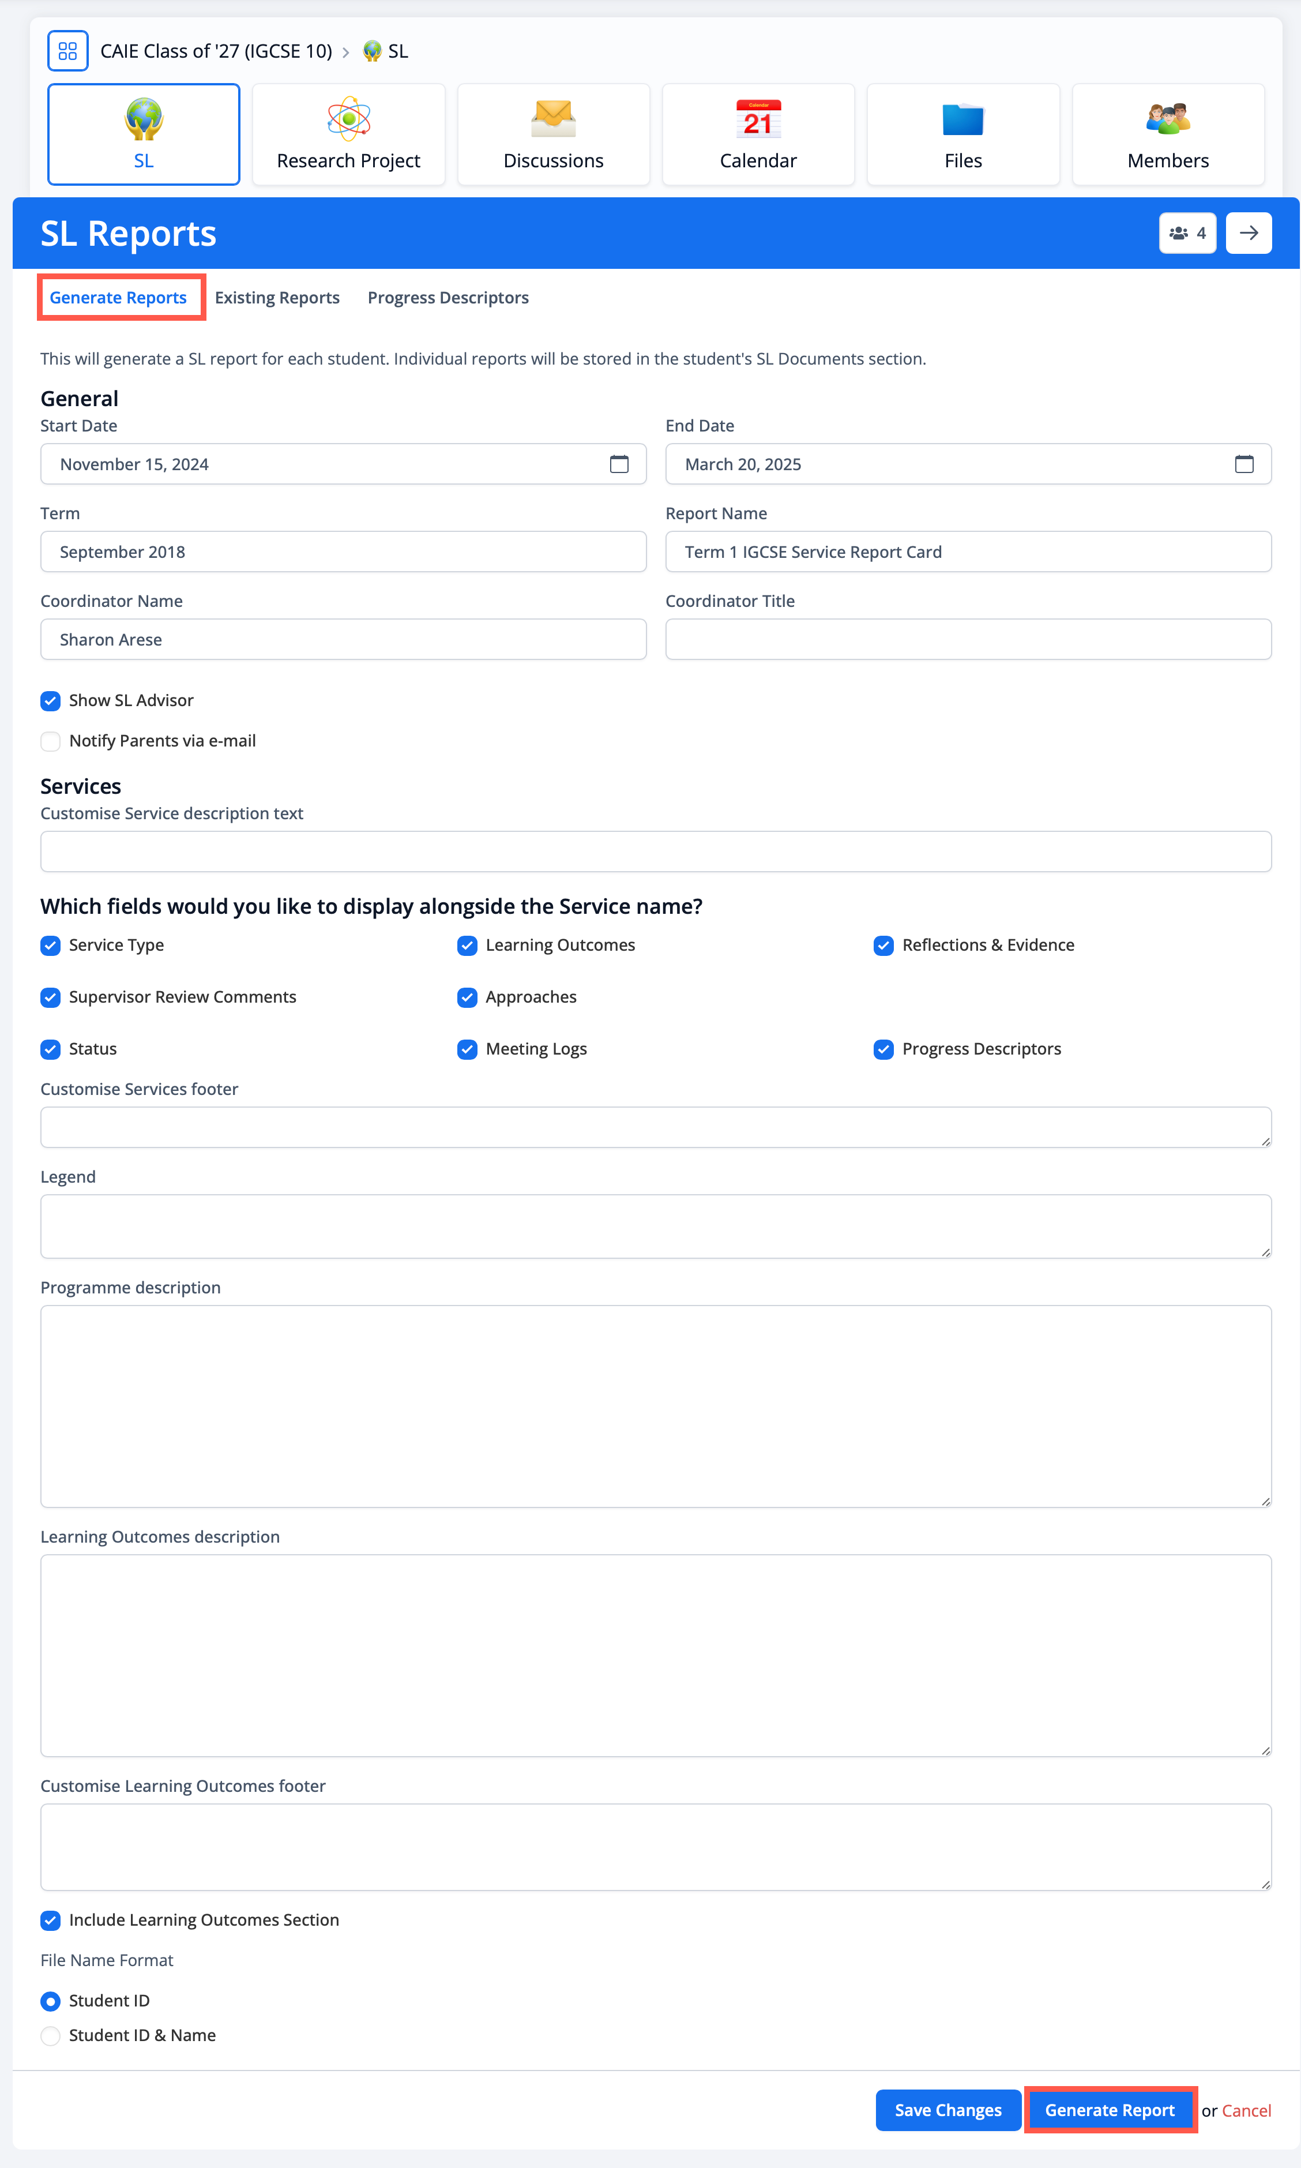Switch to Existing Reports tab
Viewport: 1301px width, 2168px height.
[277, 297]
